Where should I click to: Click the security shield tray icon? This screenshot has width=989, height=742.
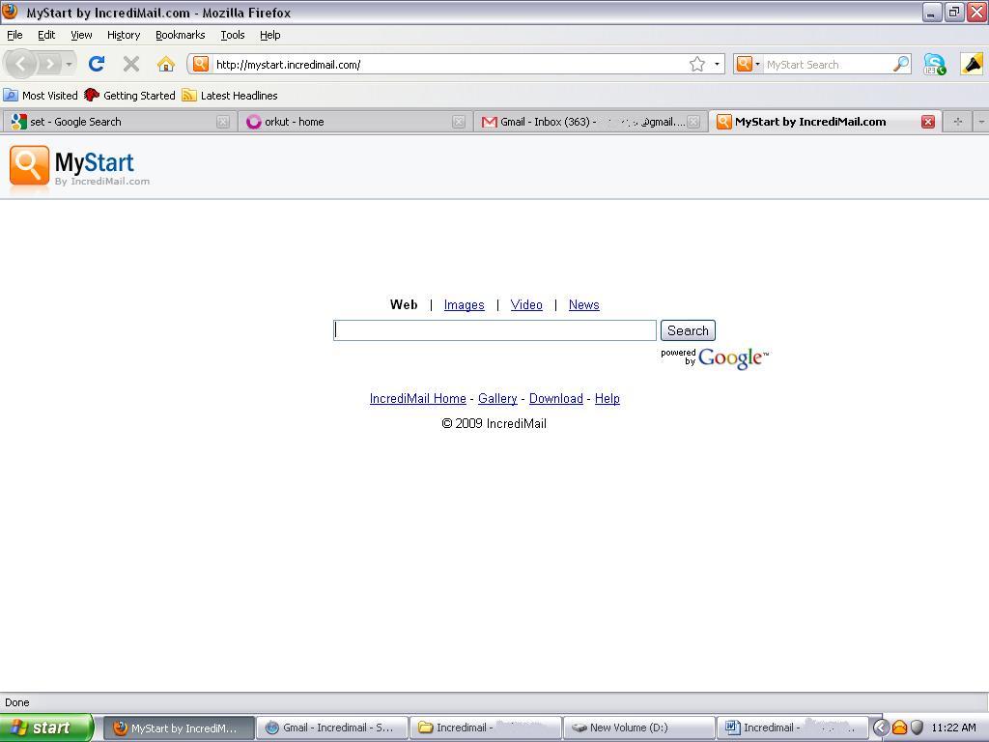pos(918,728)
